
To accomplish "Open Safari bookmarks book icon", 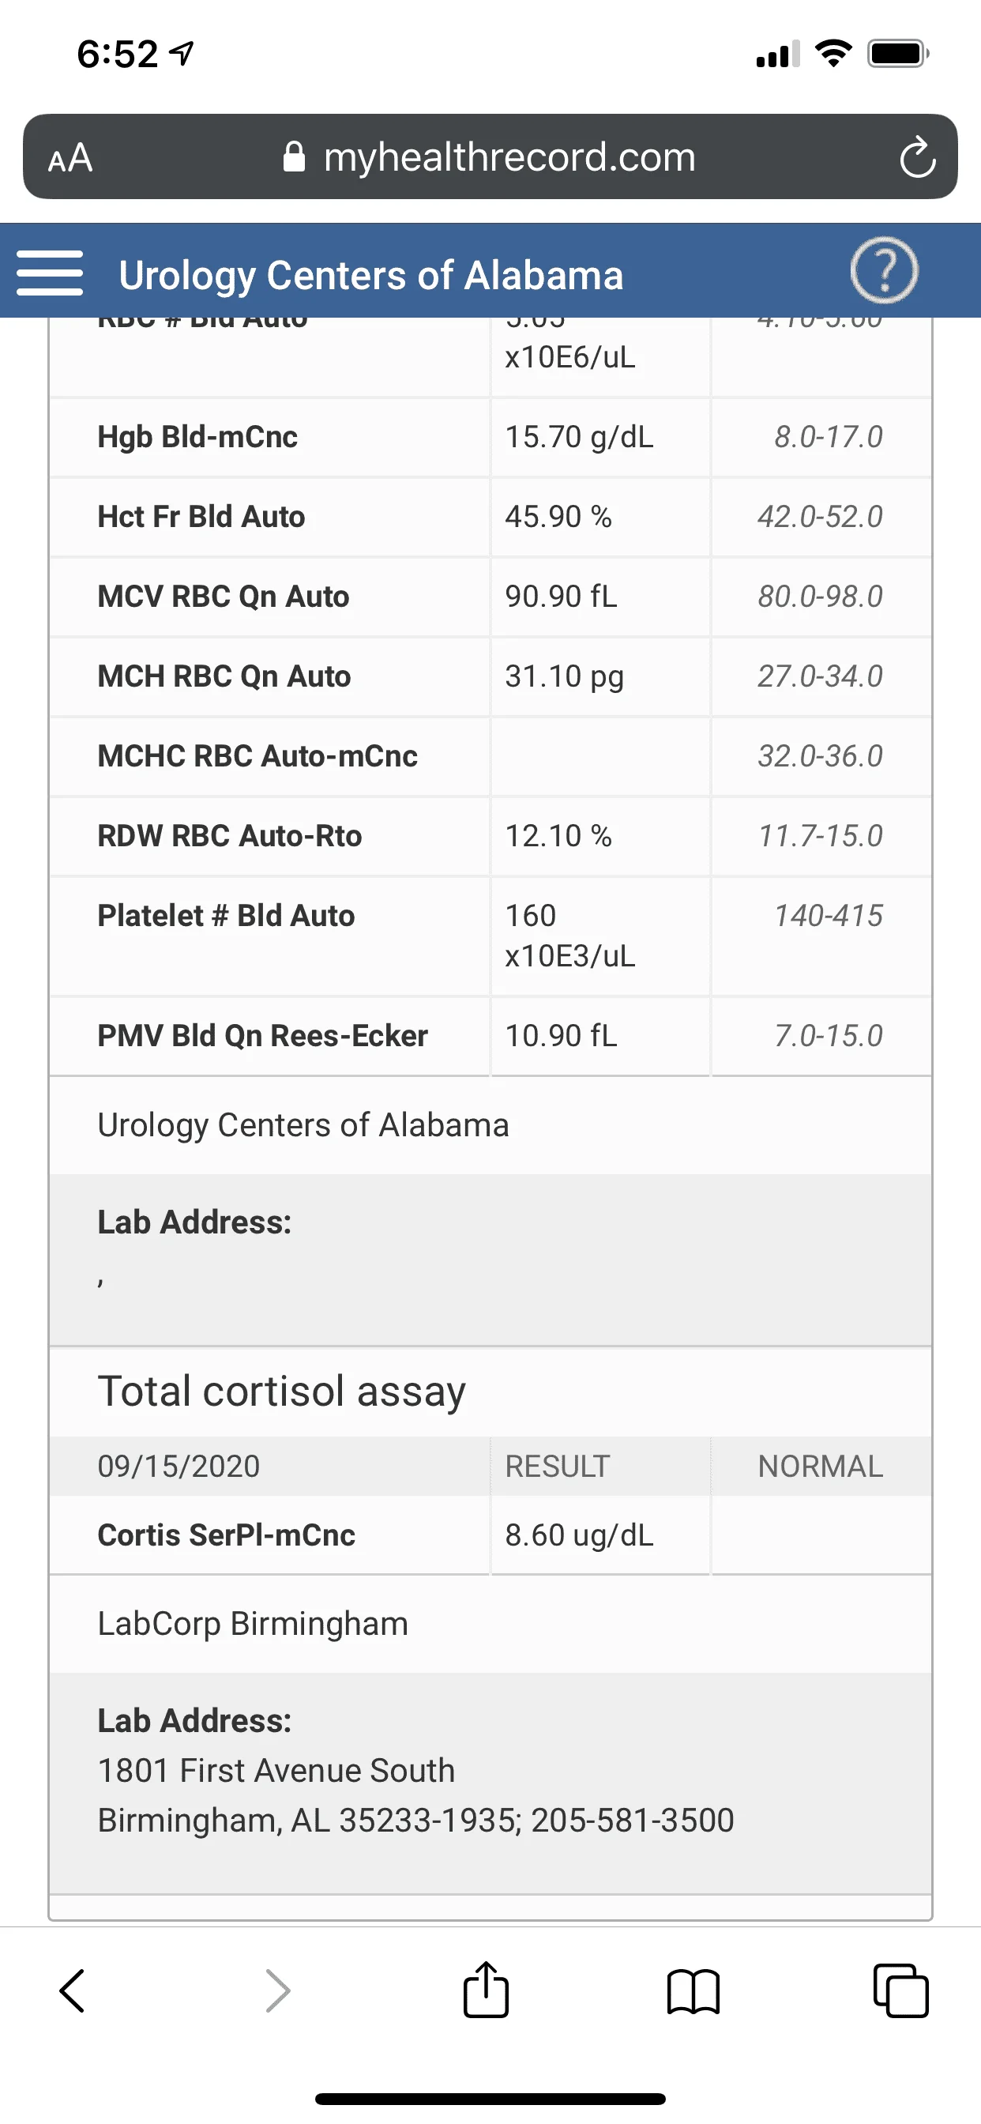I will click(693, 1990).
